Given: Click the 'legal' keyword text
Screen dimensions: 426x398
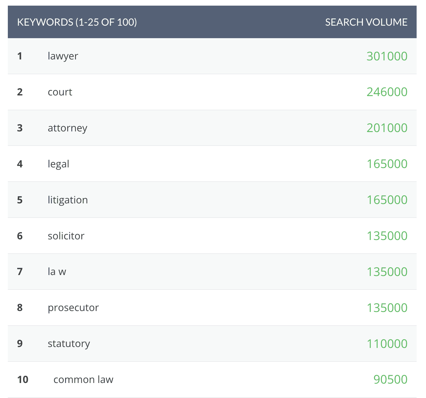Looking at the screenshot, I should click(58, 164).
